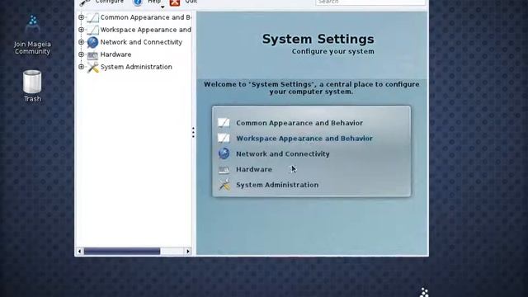Select Hardware in the left tree
Viewport: 528px width, 297px height.
pyautogui.click(x=115, y=54)
